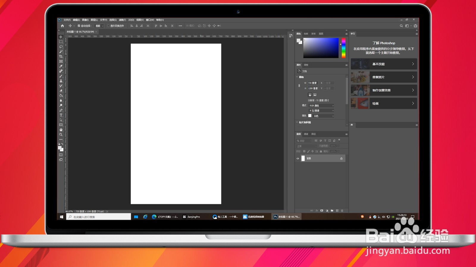Open the share image icon
The width and height of the screenshot is (476, 267).
416,26
